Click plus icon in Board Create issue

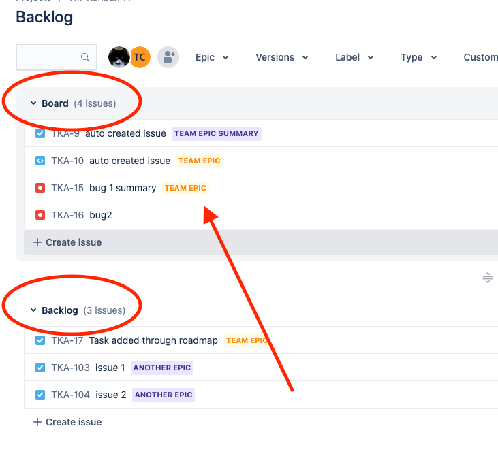point(37,242)
